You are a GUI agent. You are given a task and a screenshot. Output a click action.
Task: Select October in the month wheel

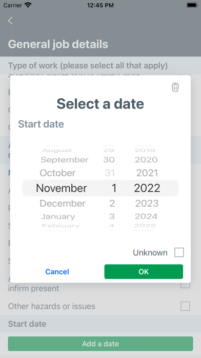pos(57,173)
